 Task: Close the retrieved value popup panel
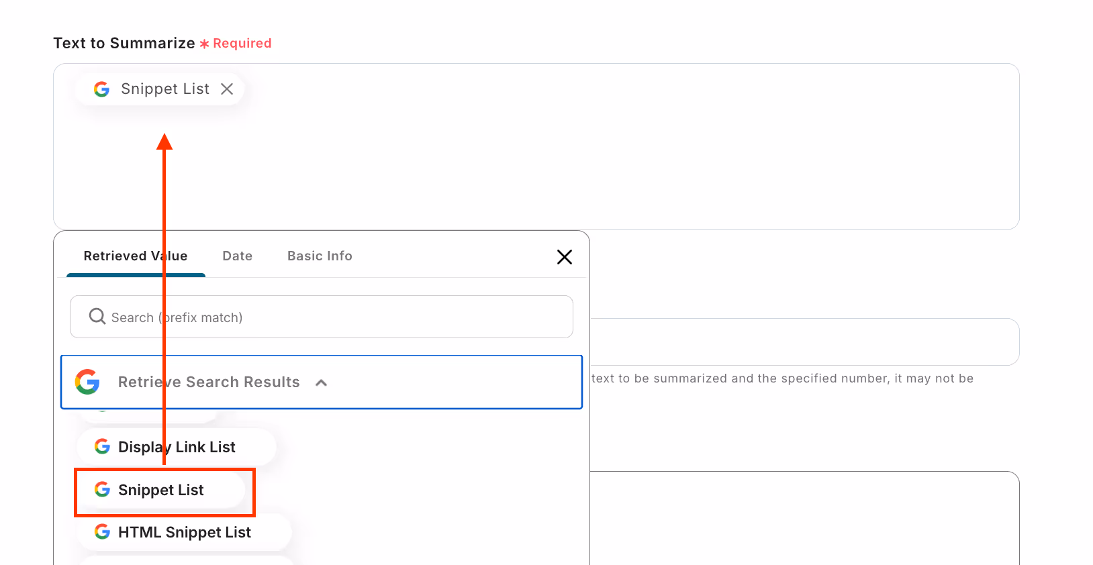coord(565,257)
